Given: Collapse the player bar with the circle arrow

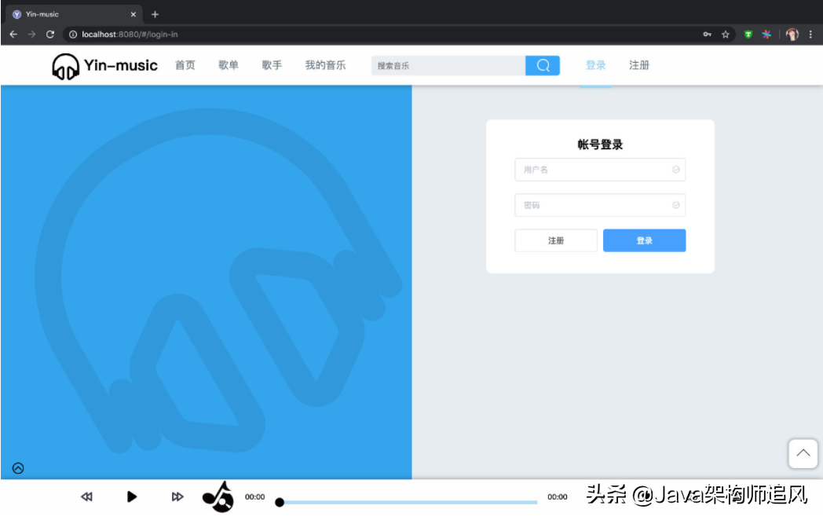Looking at the screenshot, I should pyautogui.click(x=18, y=468).
